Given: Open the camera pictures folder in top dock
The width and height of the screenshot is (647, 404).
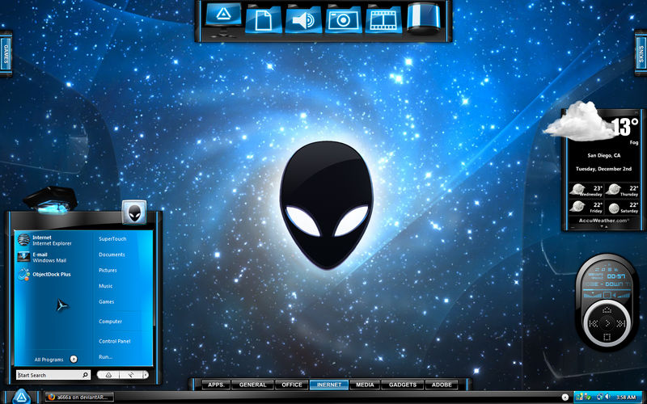Looking at the screenshot, I should [343, 19].
